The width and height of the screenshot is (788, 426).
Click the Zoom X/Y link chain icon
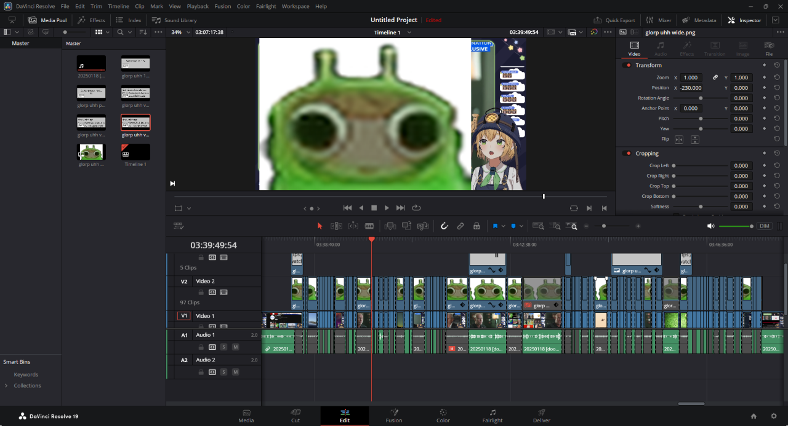[x=715, y=78]
